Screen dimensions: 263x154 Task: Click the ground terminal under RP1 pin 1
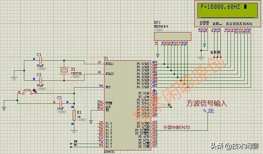click(x=157, y=55)
